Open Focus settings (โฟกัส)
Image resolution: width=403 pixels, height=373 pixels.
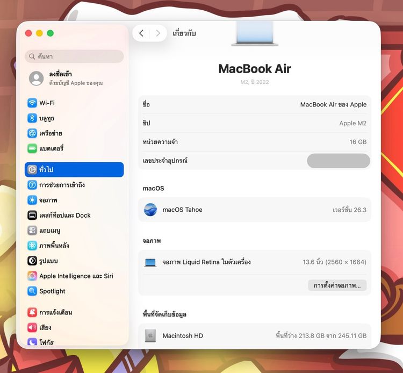pyautogui.click(x=74, y=342)
